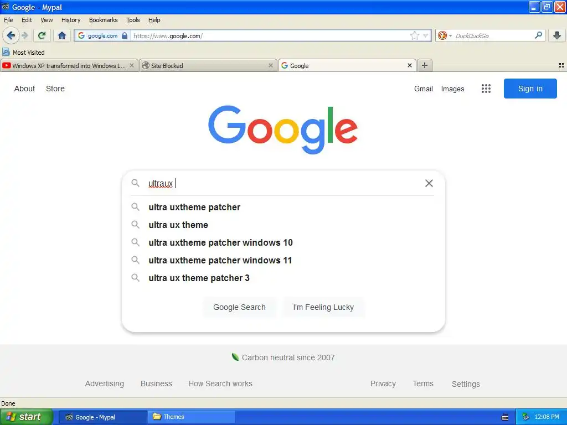Select suggestion ultra ux theme
The width and height of the screenshot is (567, 425).
click(283, 225)
